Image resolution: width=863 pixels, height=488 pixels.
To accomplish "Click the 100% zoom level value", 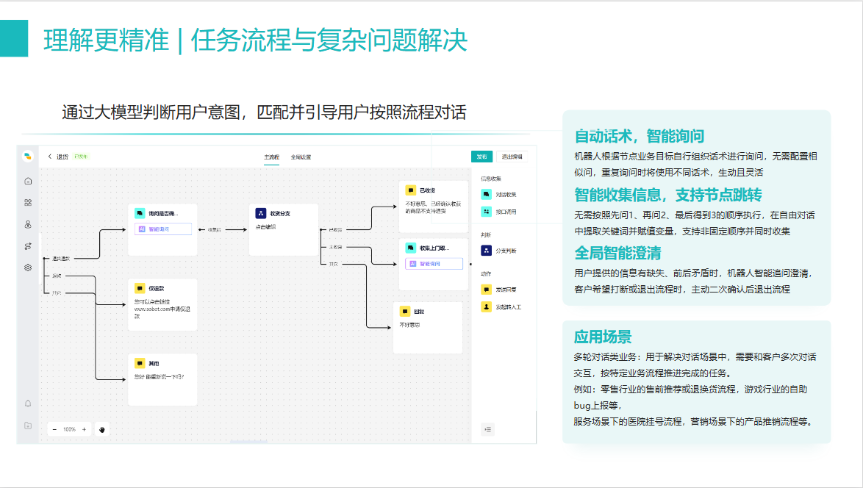I will point(69,430).
